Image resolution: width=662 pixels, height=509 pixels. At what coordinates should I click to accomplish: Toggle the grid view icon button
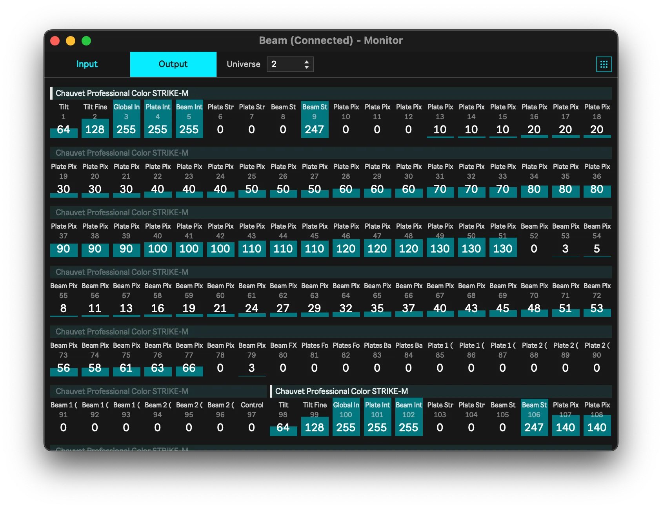click(604, 64)
